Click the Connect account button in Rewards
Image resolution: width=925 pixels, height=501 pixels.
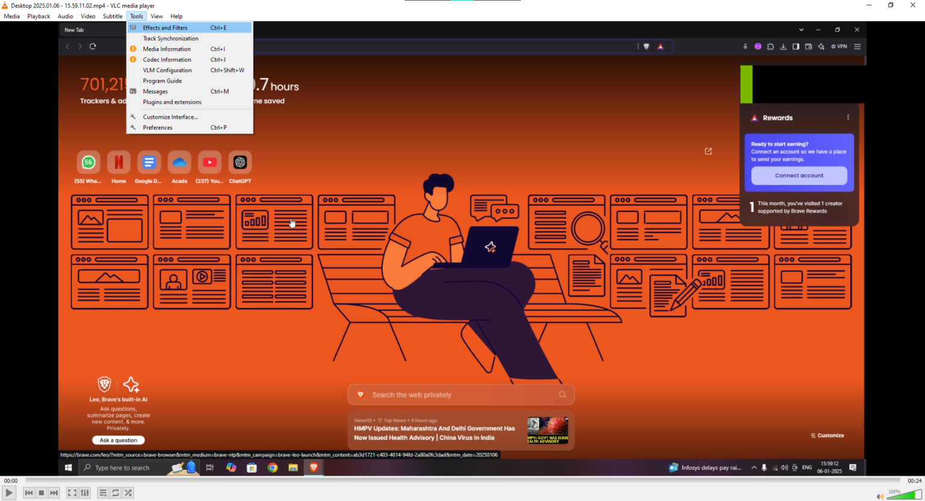pyautogui.click(x=799, y=175)
